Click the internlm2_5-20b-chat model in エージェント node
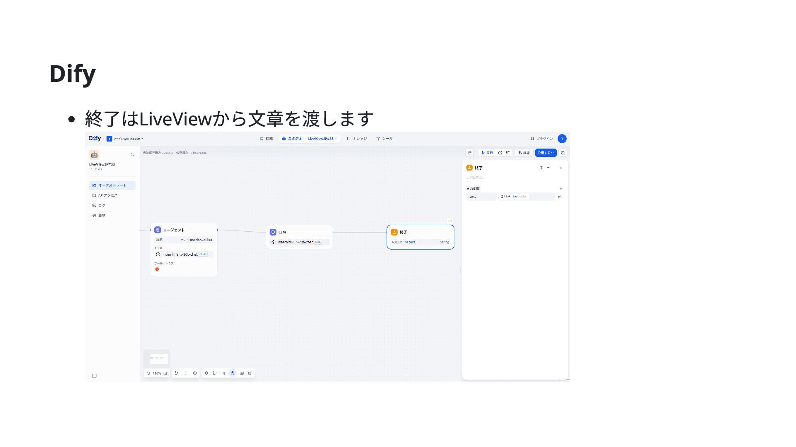 coord(184,254)
